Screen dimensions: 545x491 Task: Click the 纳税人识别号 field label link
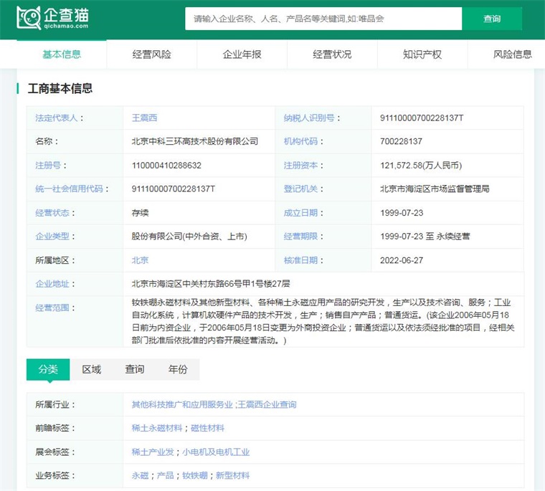(309, 118)
